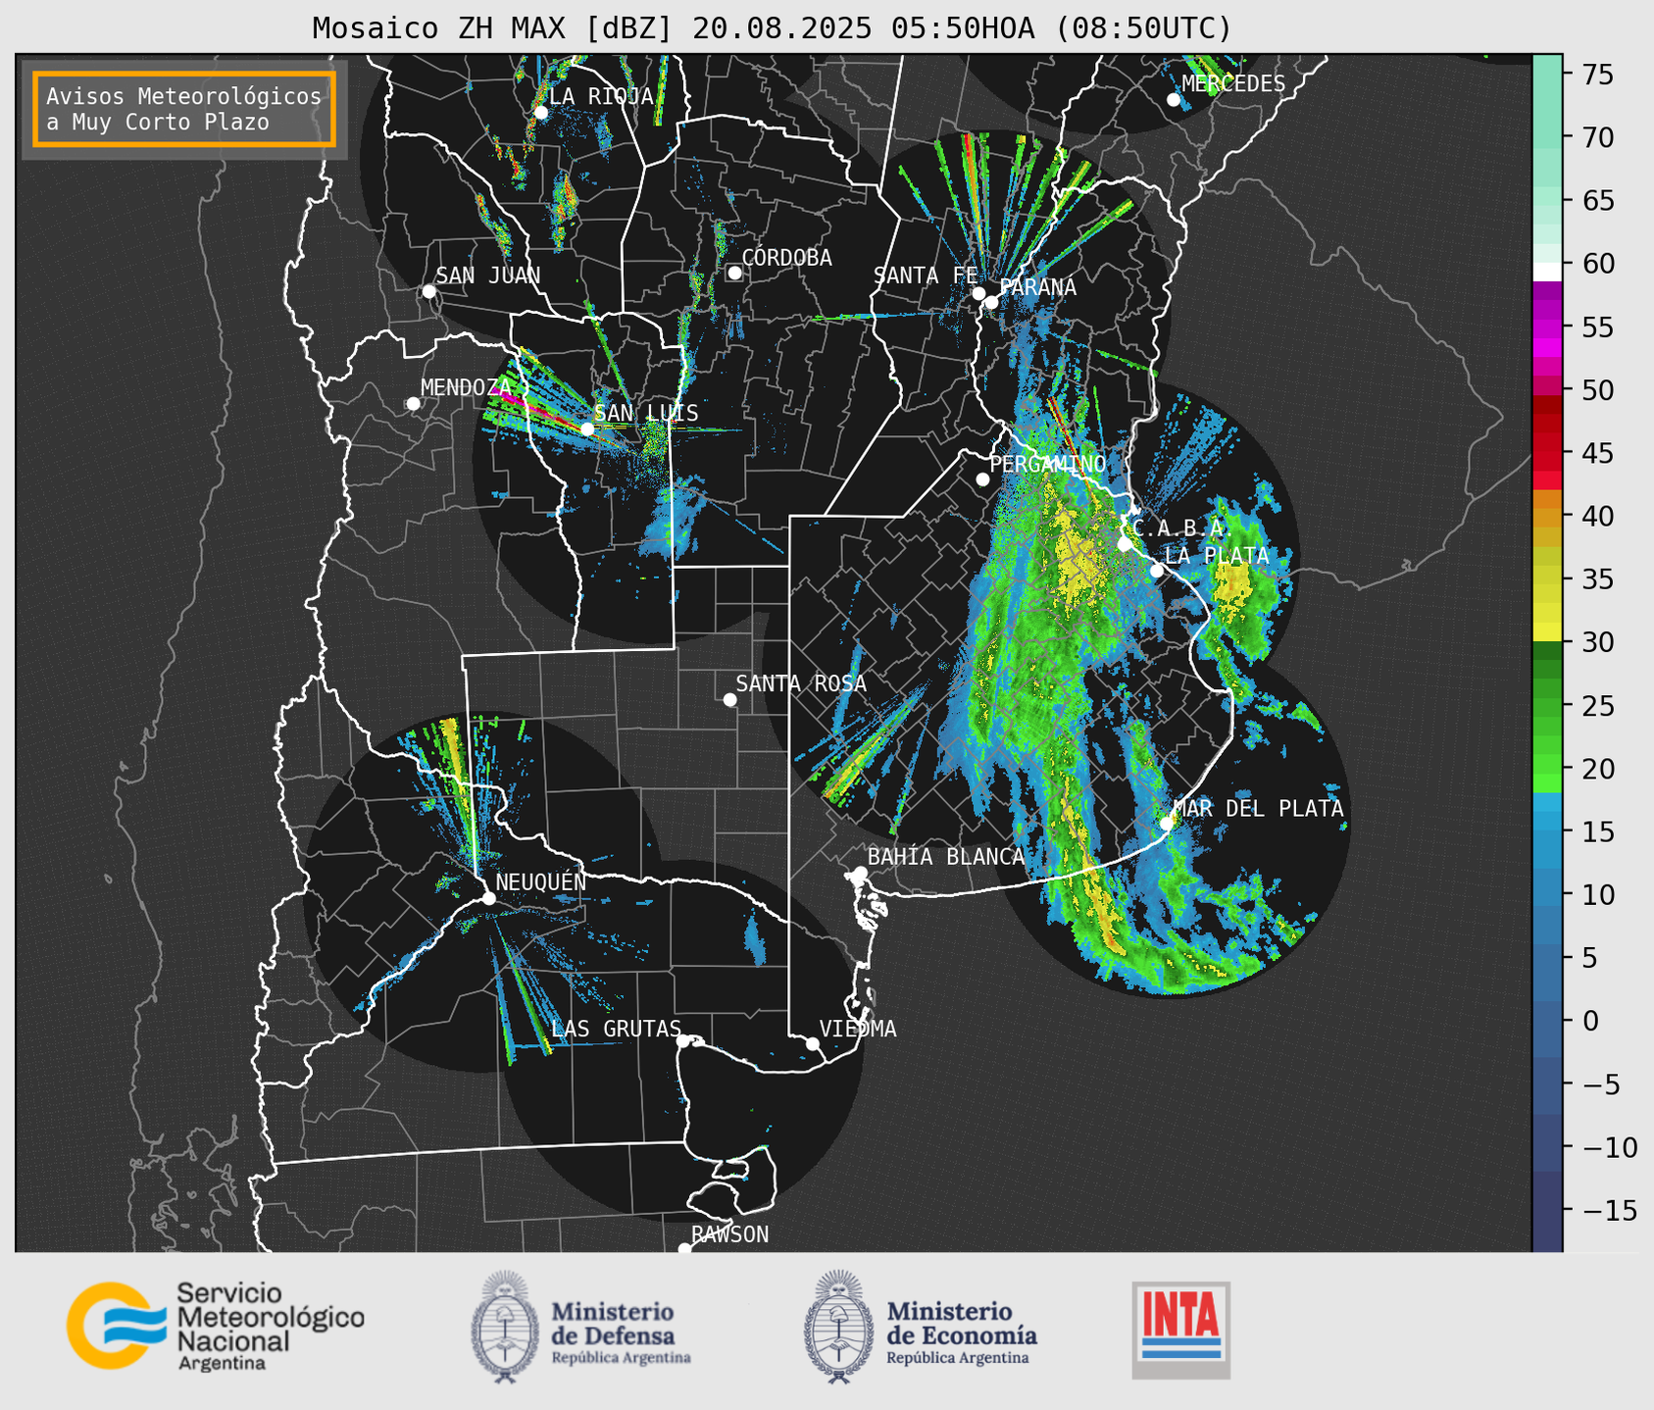Click the LAS GRUTAS city marker dot
This screenshot has width=1654, height=1410.
683,1041
